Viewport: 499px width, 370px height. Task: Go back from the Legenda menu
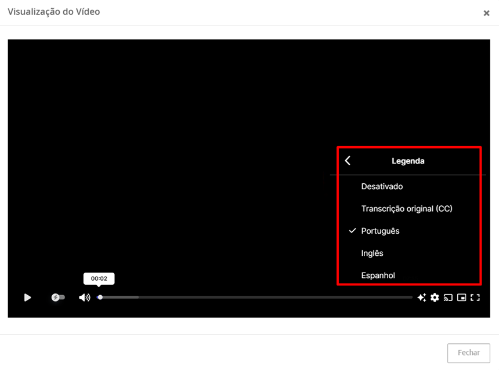pos(348,161)
